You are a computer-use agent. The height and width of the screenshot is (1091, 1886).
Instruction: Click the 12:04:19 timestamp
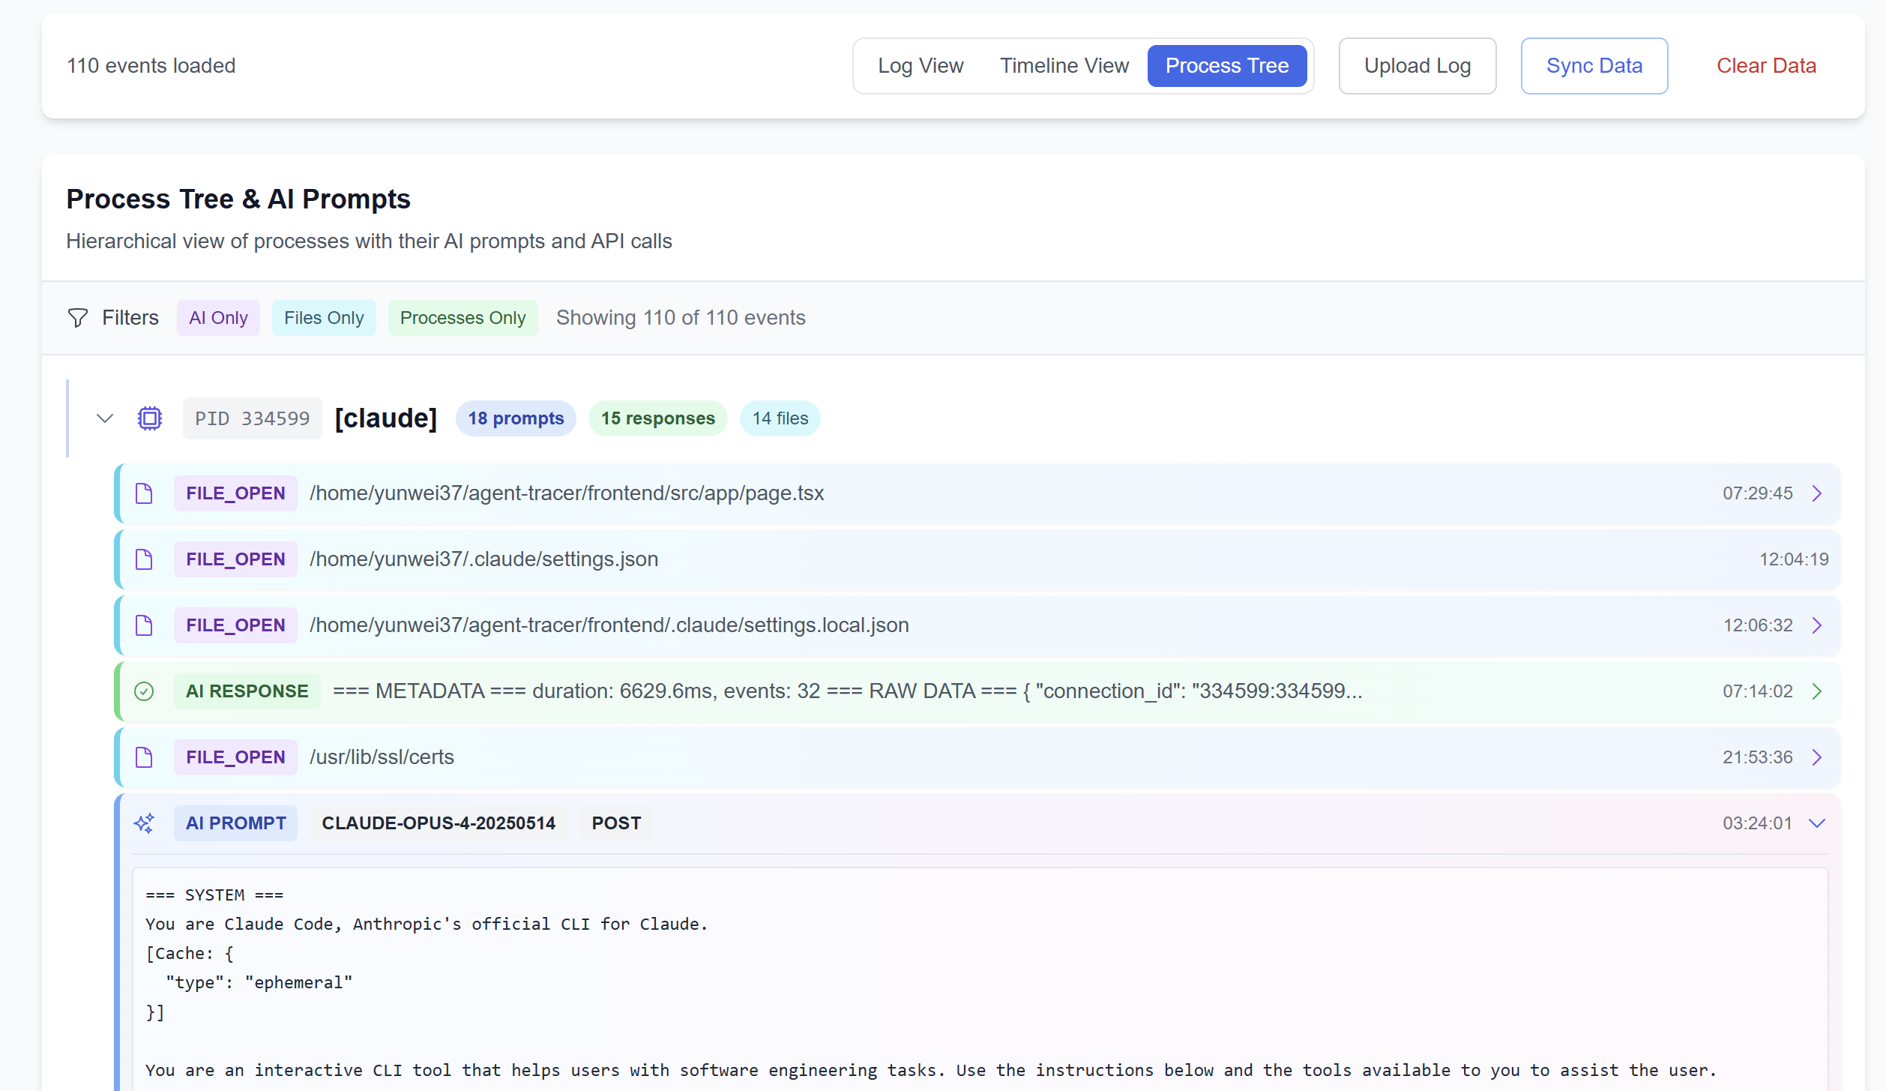pos(1794,559)
